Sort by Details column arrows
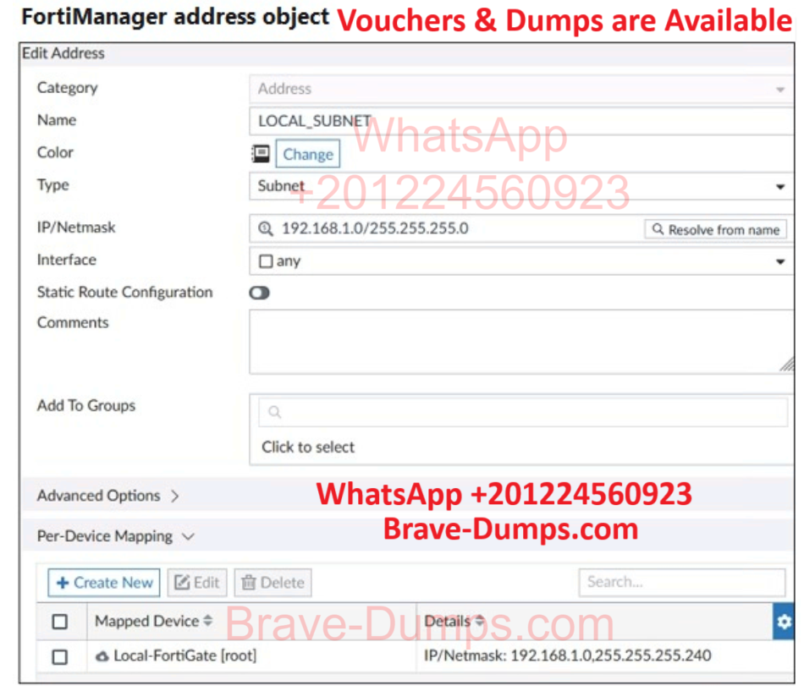 [479, 622]
